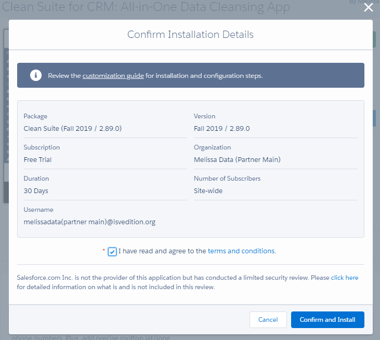The width and height of the screenshot is (380, 340).
Task: Click the 'I have read and agree' label
Action: [162, 251]
